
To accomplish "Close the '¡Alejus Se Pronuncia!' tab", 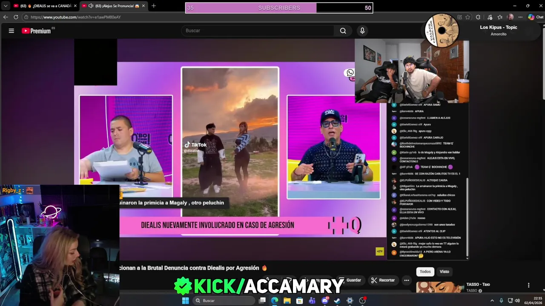I will pyautogui.click(x=143, y=6).
